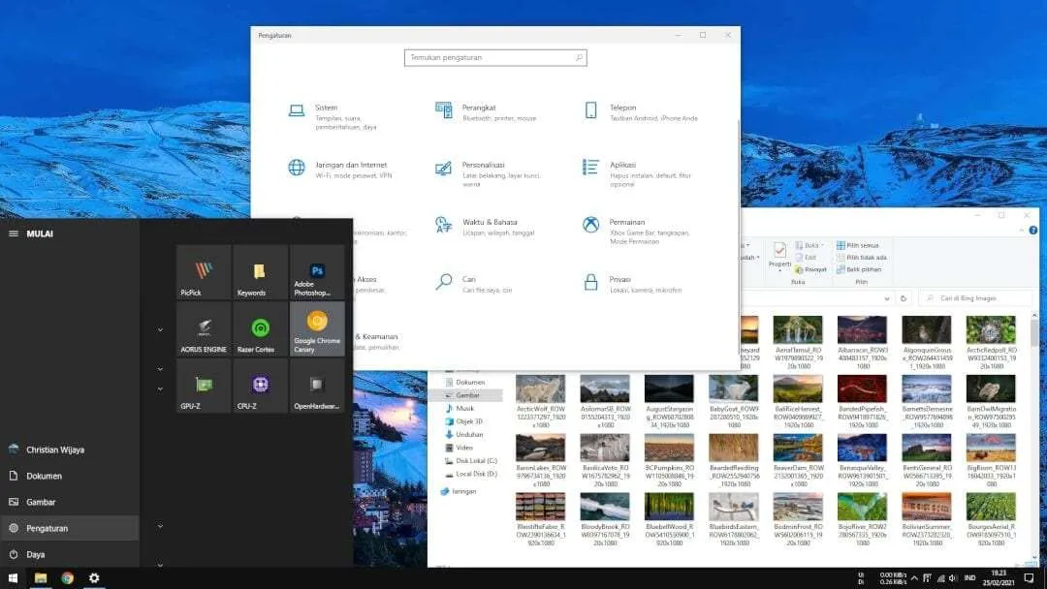Image resolution: width=1047 pixels, height=589 pixels.
Task: Click Settings gear icon on taskbar
Action: [x=94, y=577]
